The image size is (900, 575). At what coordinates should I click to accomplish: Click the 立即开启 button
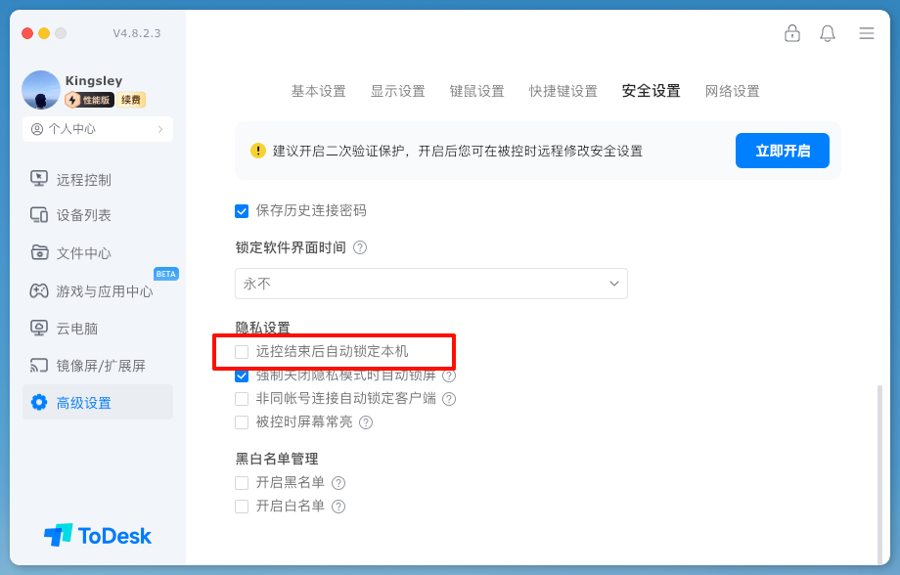[x=782, y=151]
